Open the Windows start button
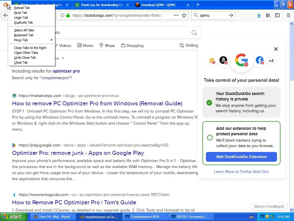This screenshot has width=294, height=221. tap(14, 217)
